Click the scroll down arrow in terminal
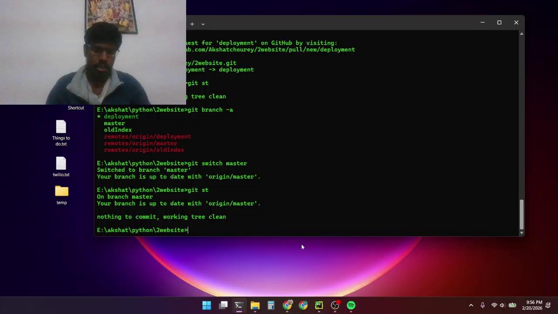 coord(521,233)
